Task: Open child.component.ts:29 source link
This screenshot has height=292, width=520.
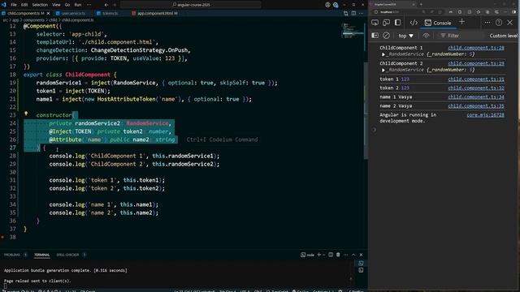Action: [476, 63]
